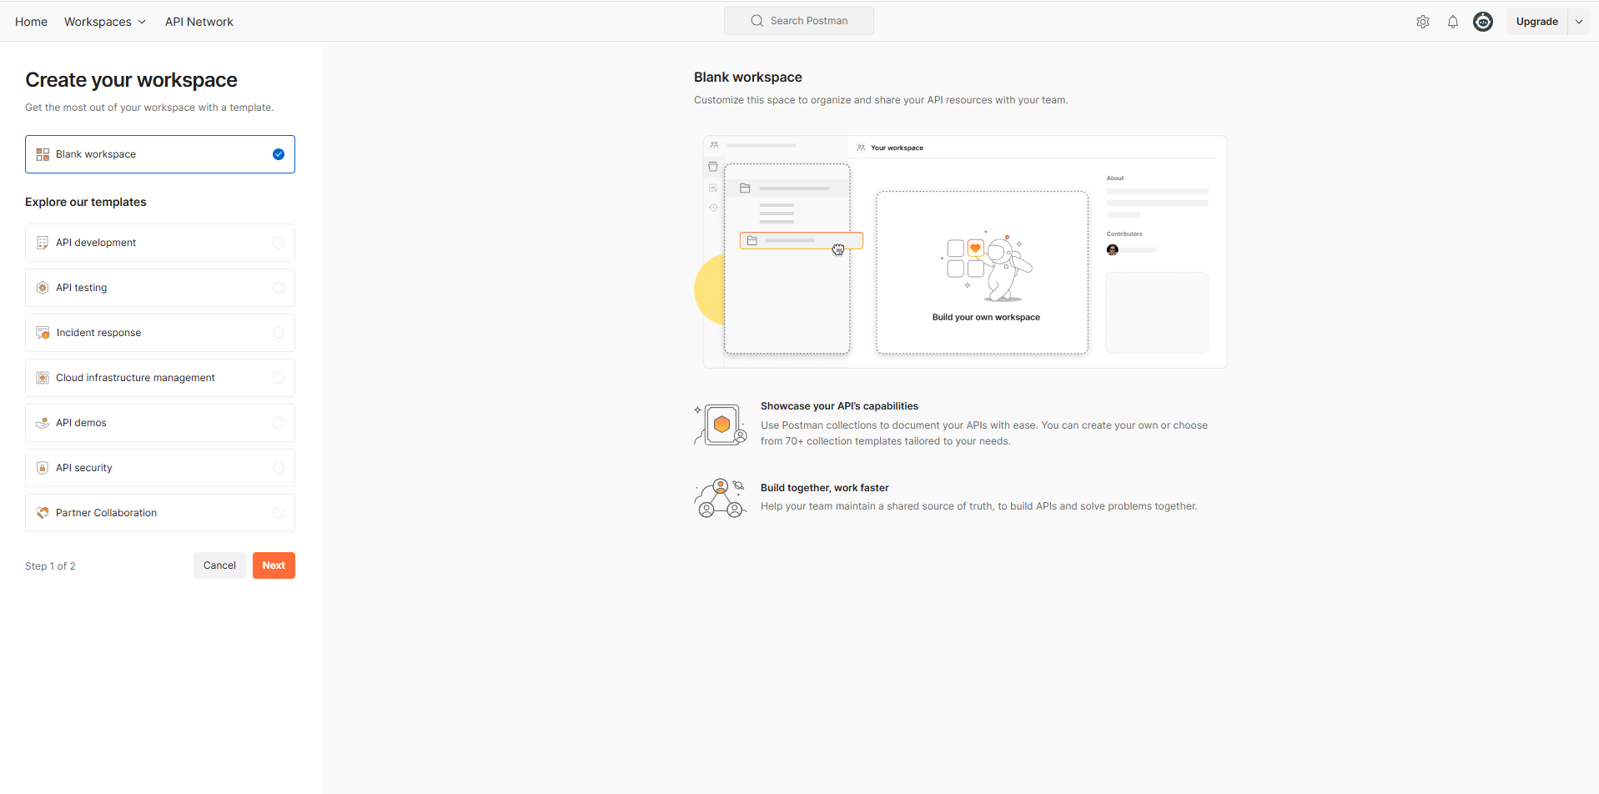1599x794 pixels.
Task: Click the Incident response template icon
Action: [43, 333]
